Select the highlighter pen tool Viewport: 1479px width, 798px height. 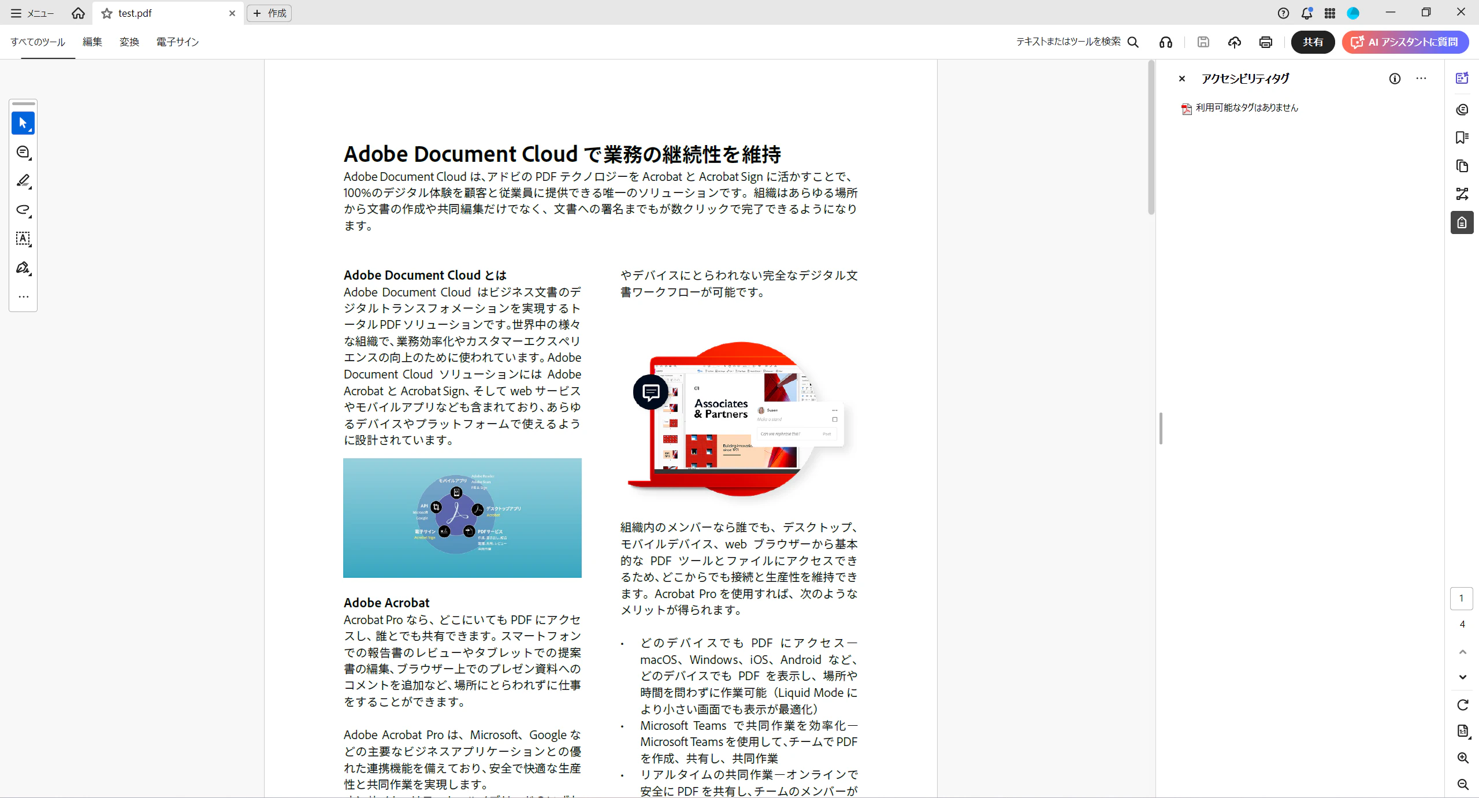pos(23,181)
